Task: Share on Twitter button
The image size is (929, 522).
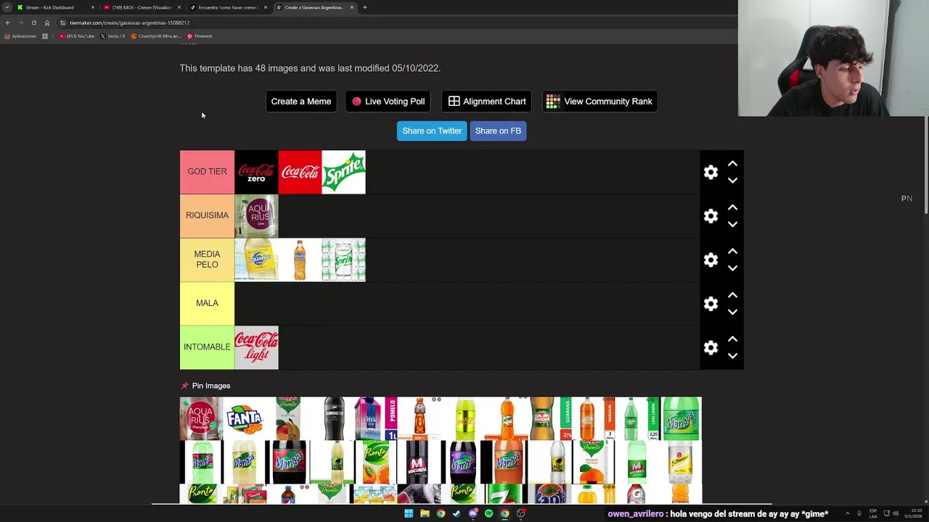Action: pyautogui.click(x=432, y=130)
